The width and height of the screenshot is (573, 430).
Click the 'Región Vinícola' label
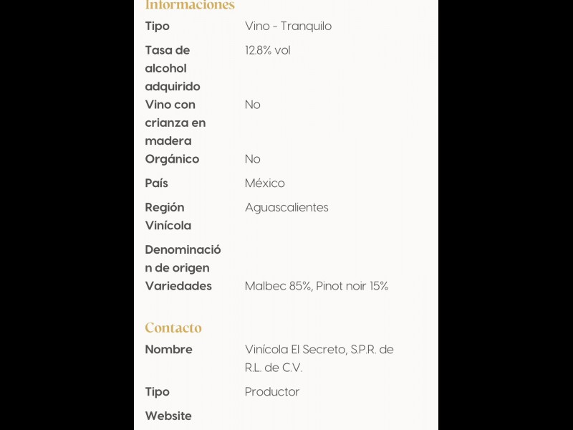click(x=168, y=216)
